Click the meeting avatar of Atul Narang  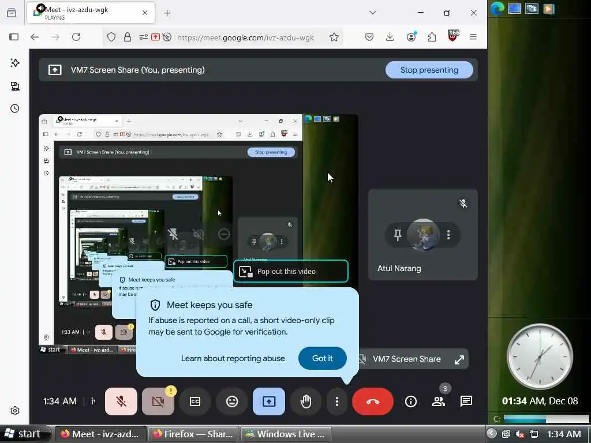[423, 235]
